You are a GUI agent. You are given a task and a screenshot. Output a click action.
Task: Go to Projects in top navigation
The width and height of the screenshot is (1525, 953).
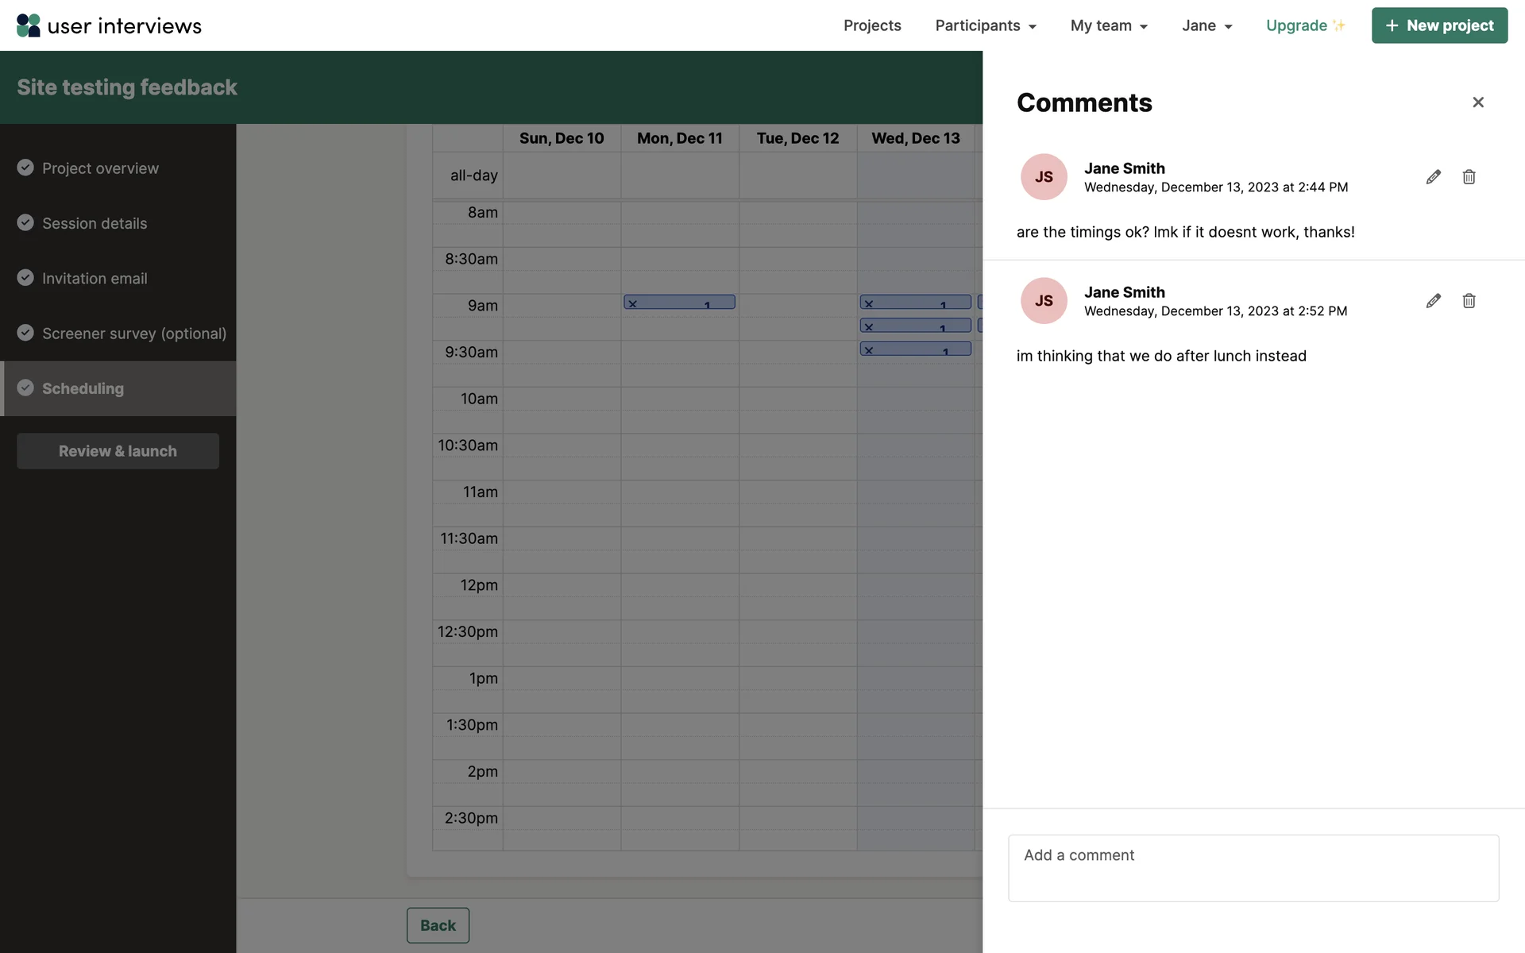tap(871, 25)
